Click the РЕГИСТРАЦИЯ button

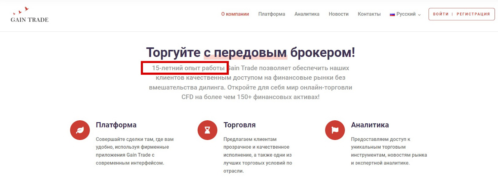(x=473, y=14)
